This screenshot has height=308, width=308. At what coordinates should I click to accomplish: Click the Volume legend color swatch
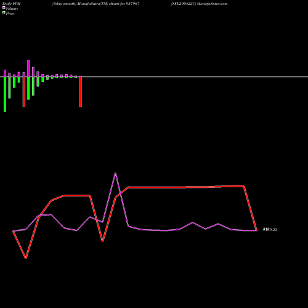click(x=4, y=7)
